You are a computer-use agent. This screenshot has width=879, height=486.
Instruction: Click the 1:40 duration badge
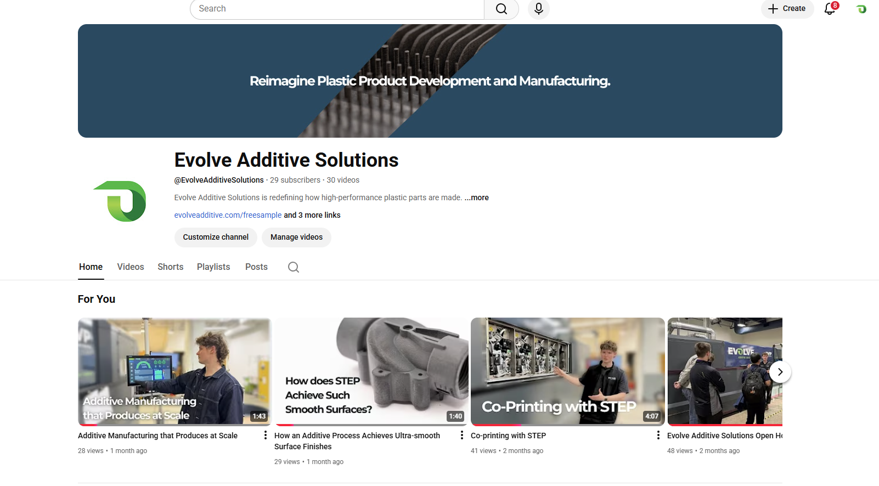(455, 416)
